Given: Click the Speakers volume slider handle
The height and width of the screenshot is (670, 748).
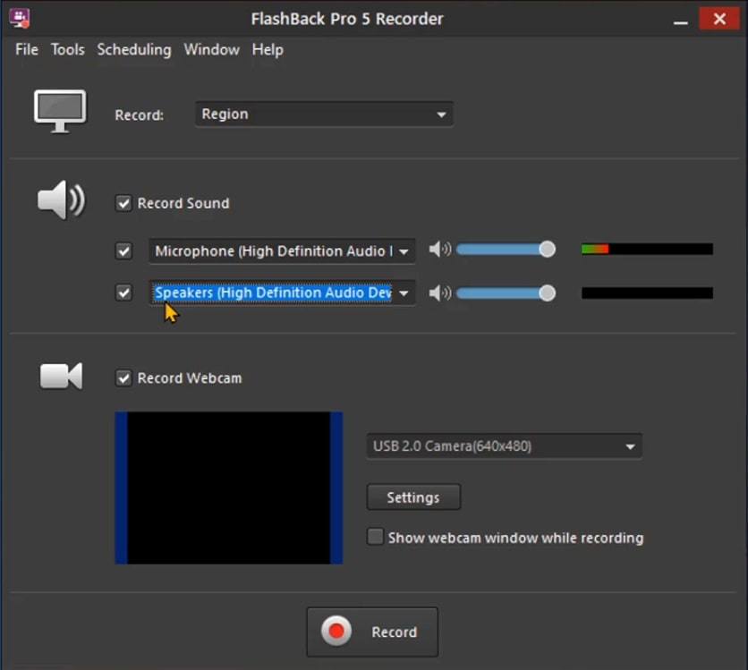Looking at the screenshot, I should [x=548, y=293].
